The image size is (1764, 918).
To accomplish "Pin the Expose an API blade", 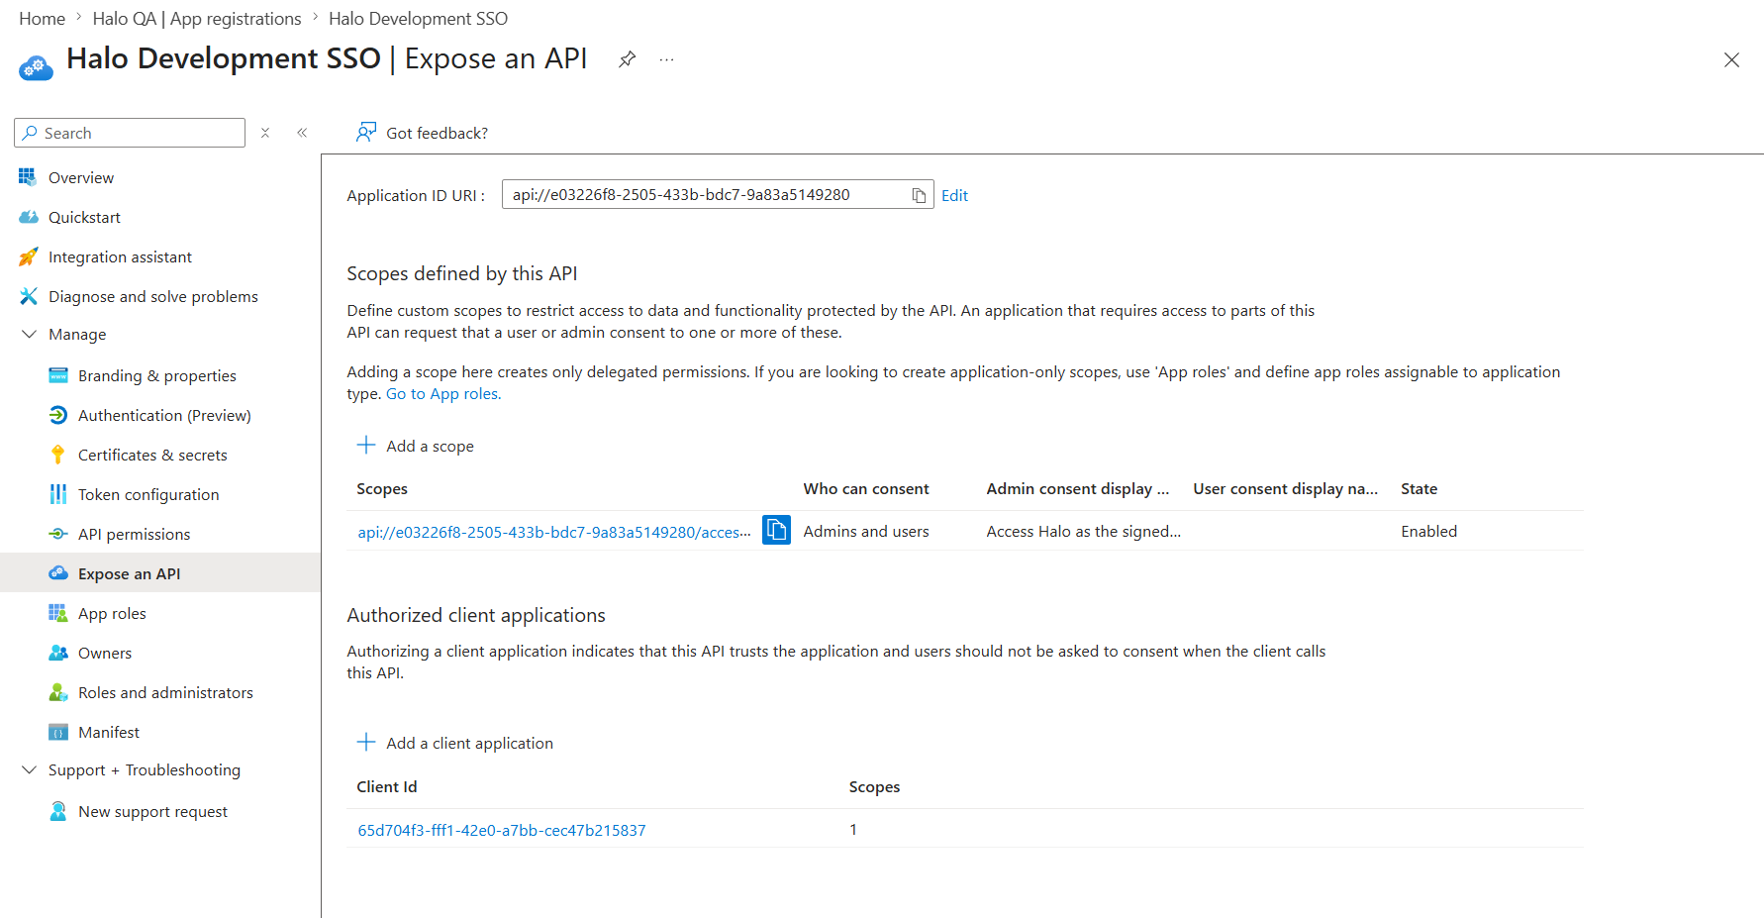I will tap(627, 59).
